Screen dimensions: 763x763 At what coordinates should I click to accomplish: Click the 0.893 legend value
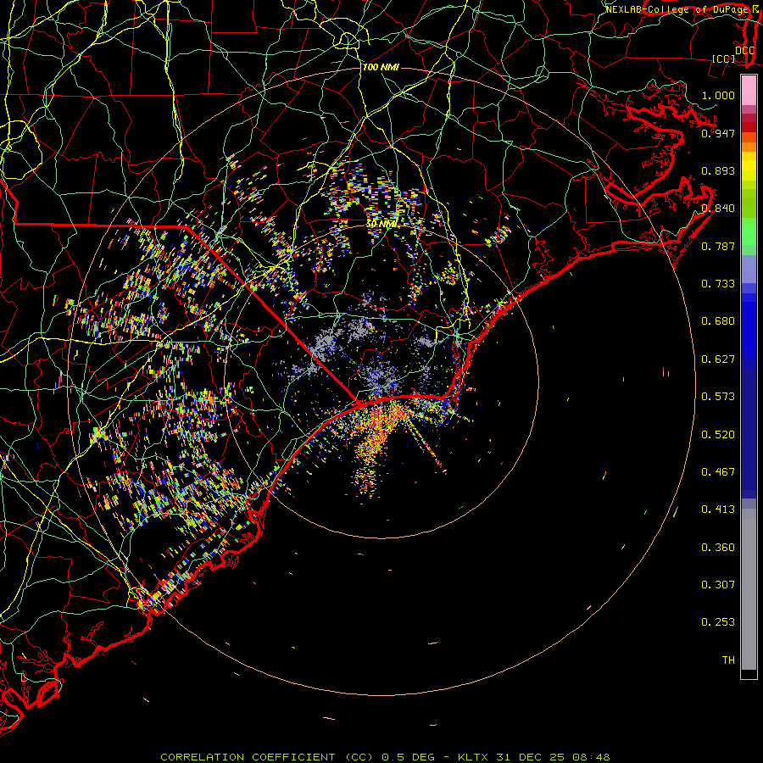(718, 170)
